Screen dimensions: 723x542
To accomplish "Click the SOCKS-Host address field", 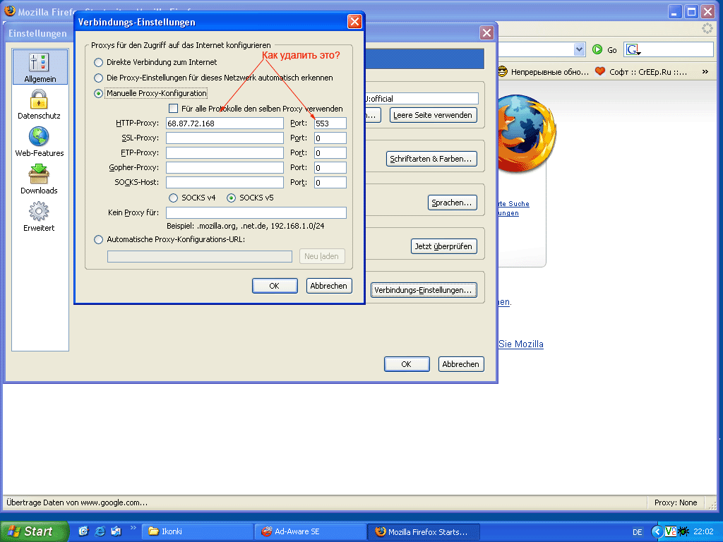I will [x=225, y=183].
